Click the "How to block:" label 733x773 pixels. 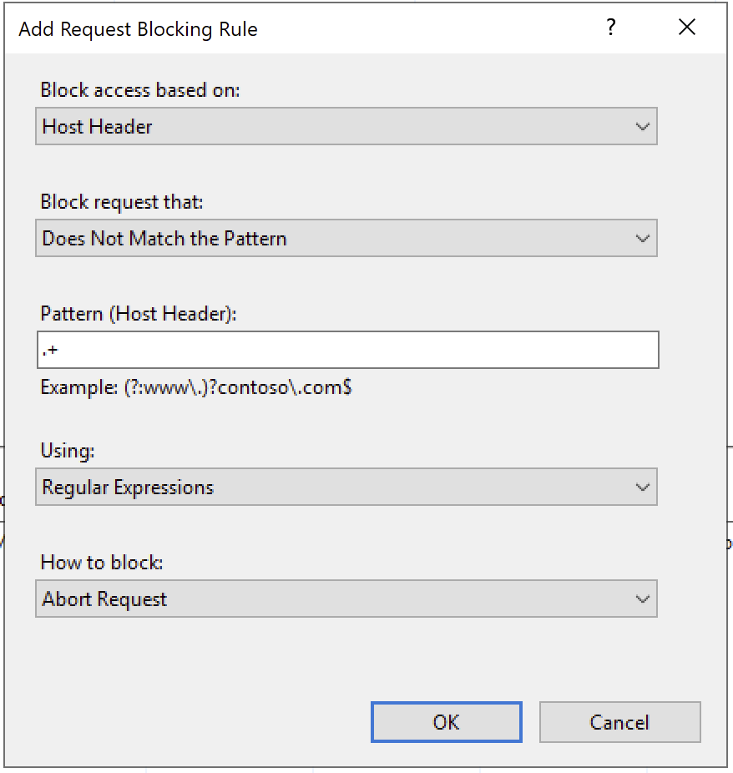click(x=101, y=563)
